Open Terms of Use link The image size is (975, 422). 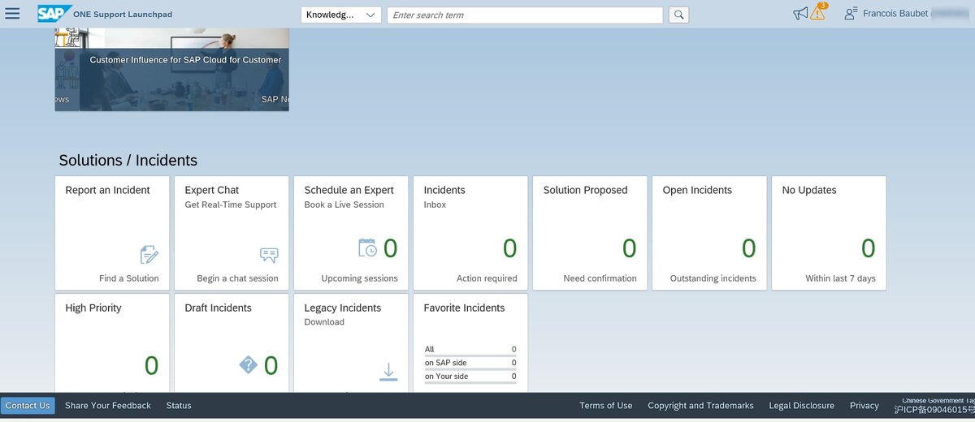click(x=606, y=406)
